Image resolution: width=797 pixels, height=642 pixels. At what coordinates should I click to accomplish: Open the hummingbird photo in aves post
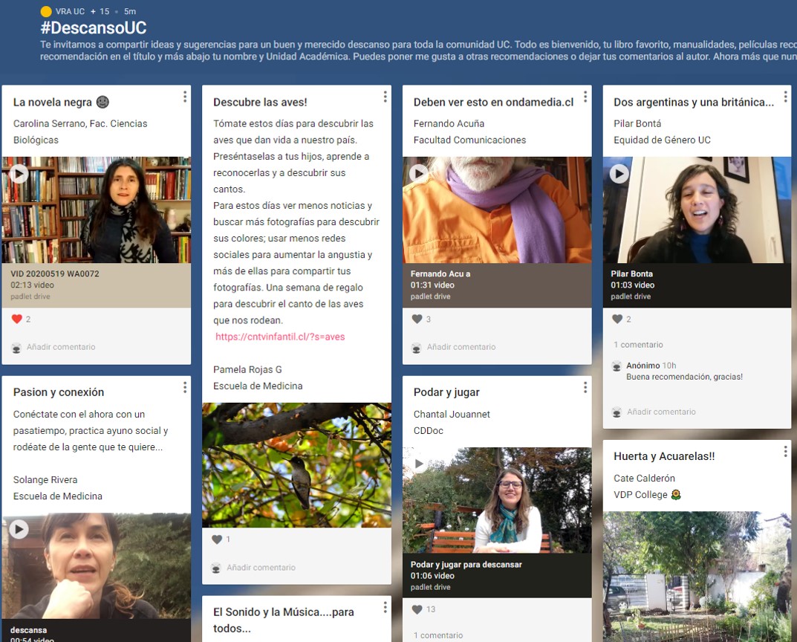pos(296,465)
